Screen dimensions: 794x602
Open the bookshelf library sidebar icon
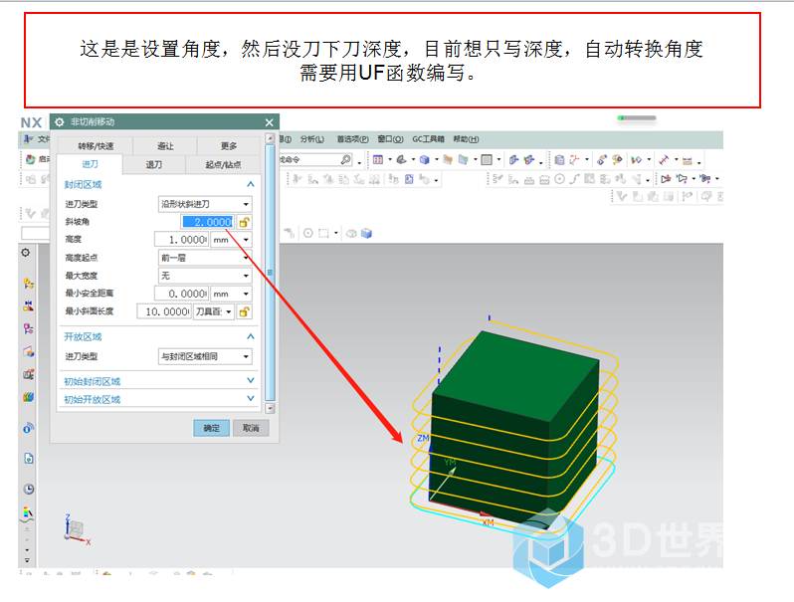tap(28, 397)
